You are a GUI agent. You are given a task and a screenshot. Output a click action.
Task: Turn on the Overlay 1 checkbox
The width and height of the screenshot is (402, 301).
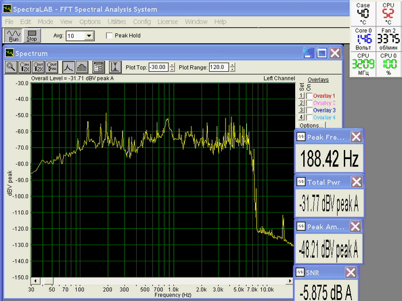tap(310, 95)
